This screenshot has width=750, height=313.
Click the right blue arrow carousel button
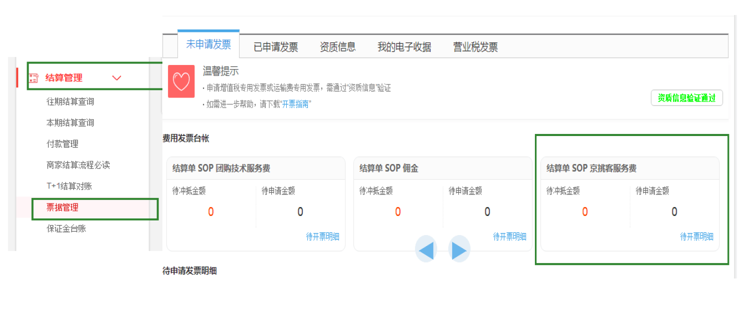459,249
